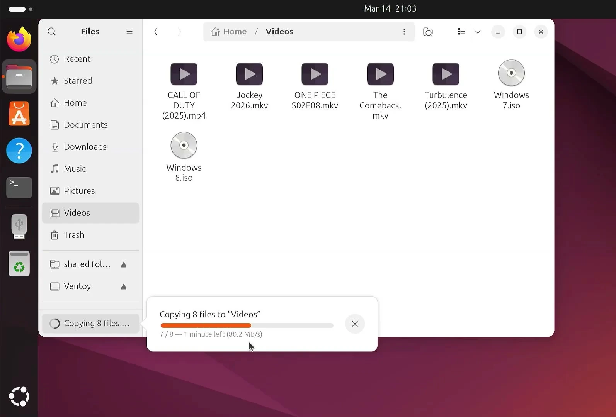Open Recent in the sidebar
The height and width of the screenshot is (417, 616).
click(90, 59)
